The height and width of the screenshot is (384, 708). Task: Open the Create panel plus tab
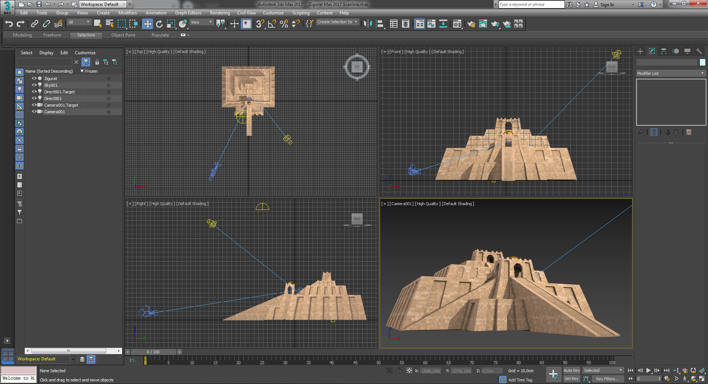tap(640, 51)
